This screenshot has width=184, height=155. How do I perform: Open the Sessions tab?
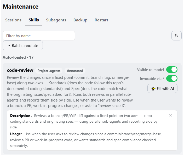(x=13, y=20)
